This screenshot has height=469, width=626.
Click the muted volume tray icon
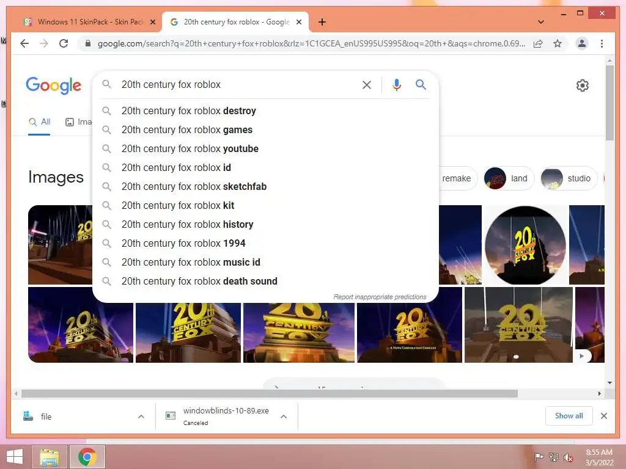[568, 457]
